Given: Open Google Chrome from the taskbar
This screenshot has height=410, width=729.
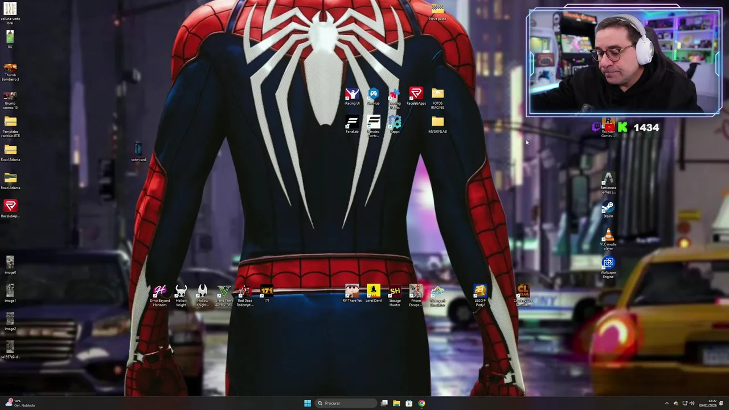Looking at the screenshot, I should click(421, 403).
